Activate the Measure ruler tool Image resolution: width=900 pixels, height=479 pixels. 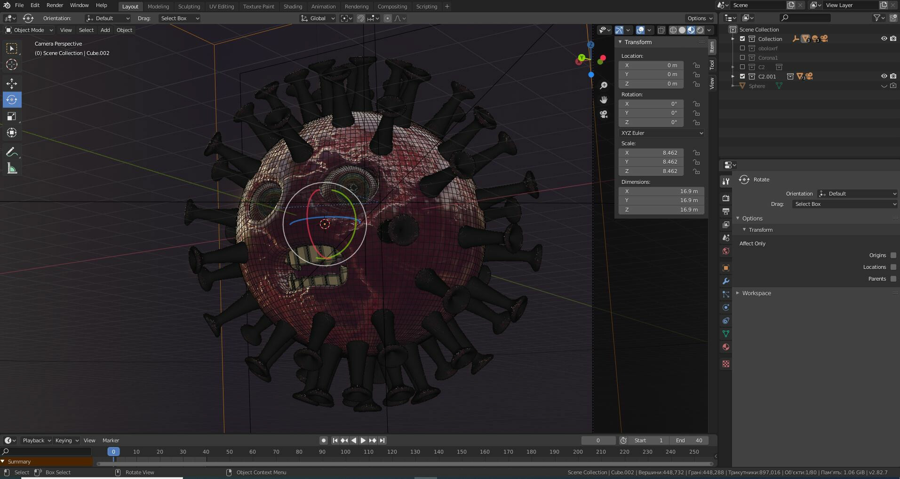pos(12,169)
